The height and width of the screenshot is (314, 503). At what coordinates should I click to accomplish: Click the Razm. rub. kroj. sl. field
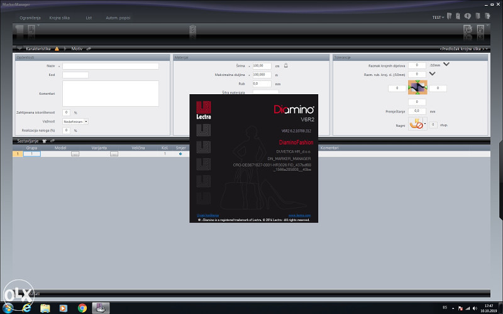[x=417, y=74]
